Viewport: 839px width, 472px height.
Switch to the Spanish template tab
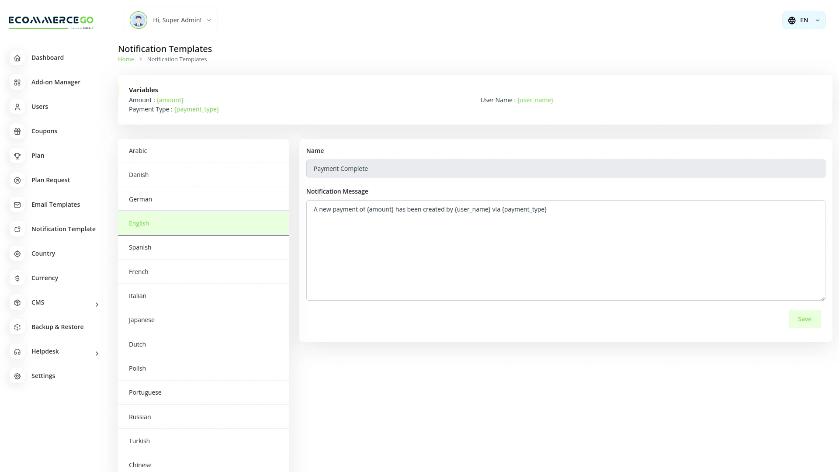click(203, 247)
